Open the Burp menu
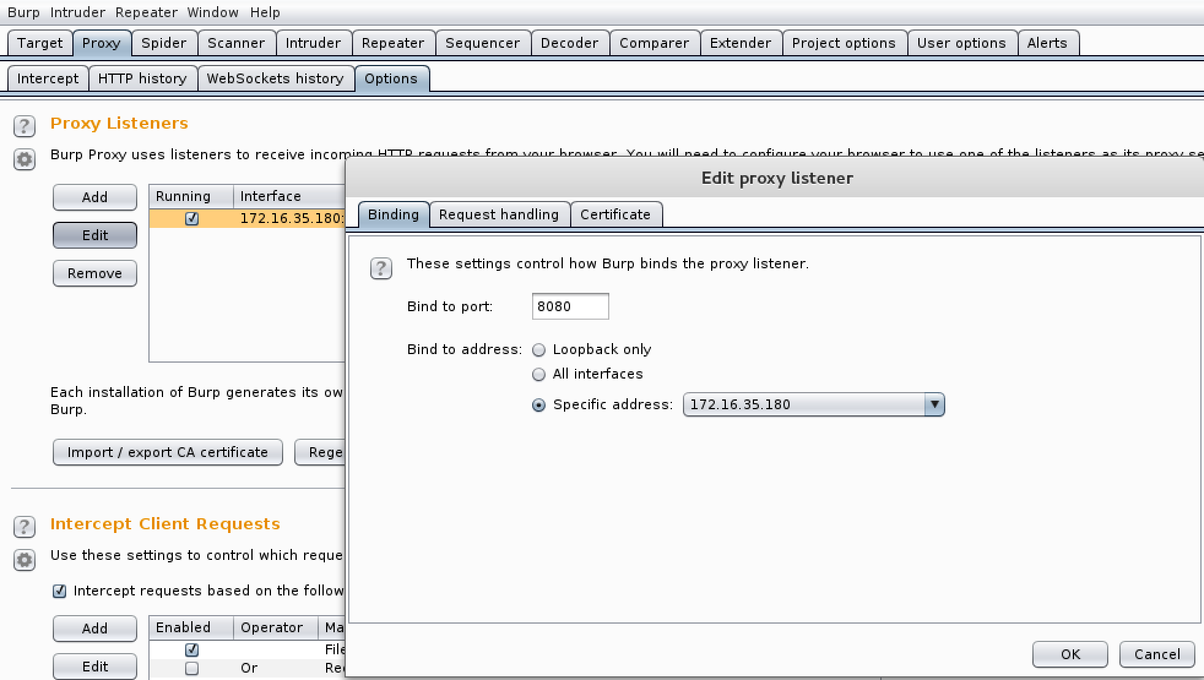1204x680 pixels. (x=23, y=12)
